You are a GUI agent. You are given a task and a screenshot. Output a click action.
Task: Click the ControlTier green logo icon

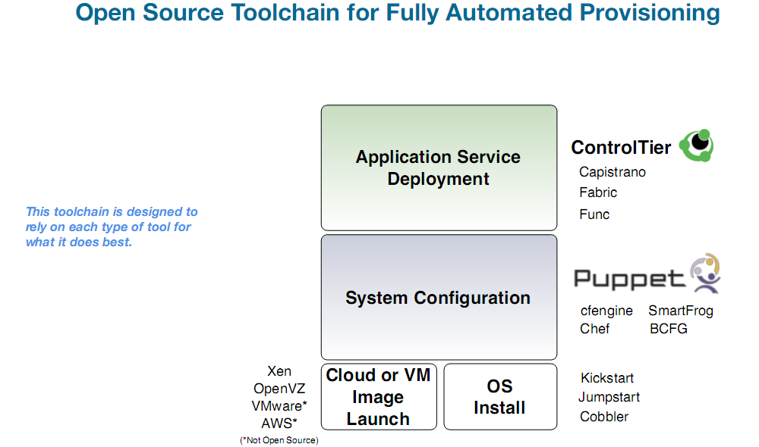[696, 145]
